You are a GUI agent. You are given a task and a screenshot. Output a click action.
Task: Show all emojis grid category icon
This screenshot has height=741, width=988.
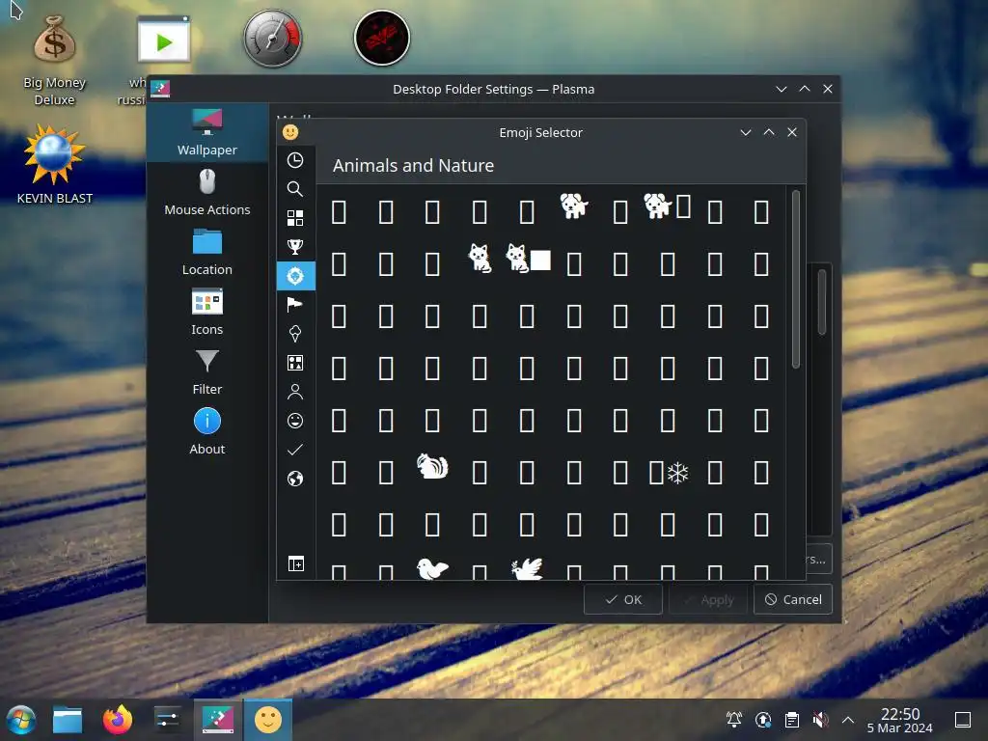coord(295,218)
